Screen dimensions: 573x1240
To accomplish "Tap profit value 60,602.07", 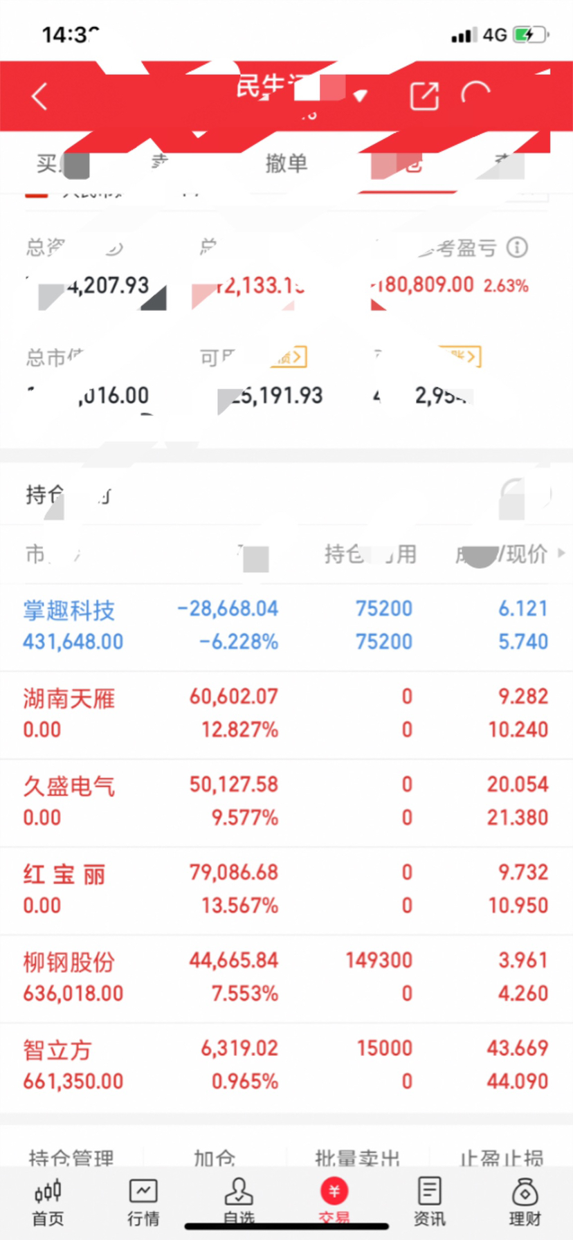I will click(x=234, y=697).
